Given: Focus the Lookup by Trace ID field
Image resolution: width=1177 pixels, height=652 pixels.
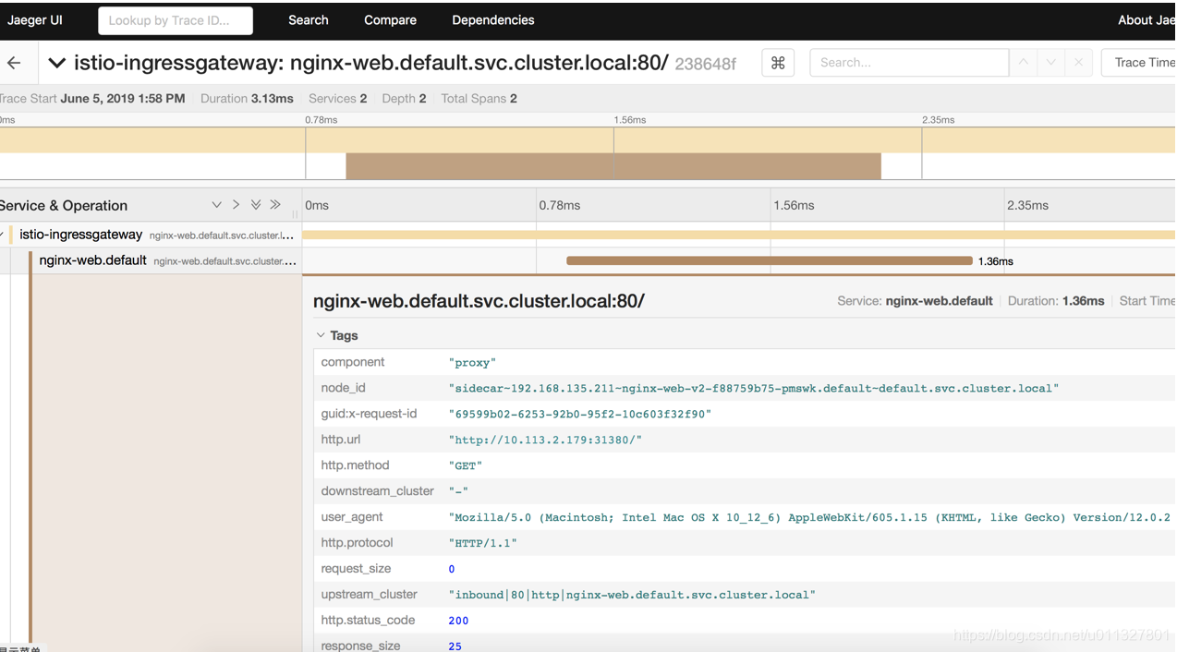Looking at the screenshot, I should pyautogui.click(x=176, y=20).
